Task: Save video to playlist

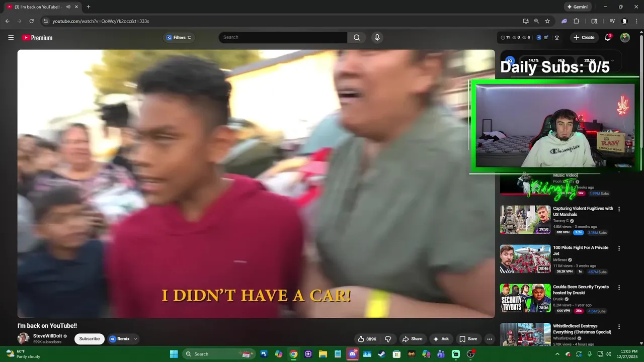Action: coord(468,339)
